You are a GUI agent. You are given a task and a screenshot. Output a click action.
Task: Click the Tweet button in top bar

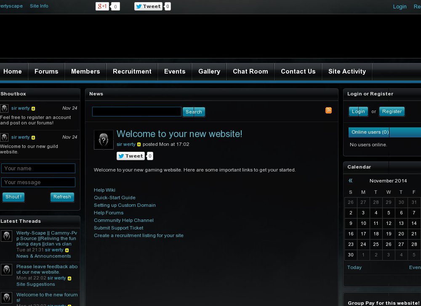[x=148, y=6]
